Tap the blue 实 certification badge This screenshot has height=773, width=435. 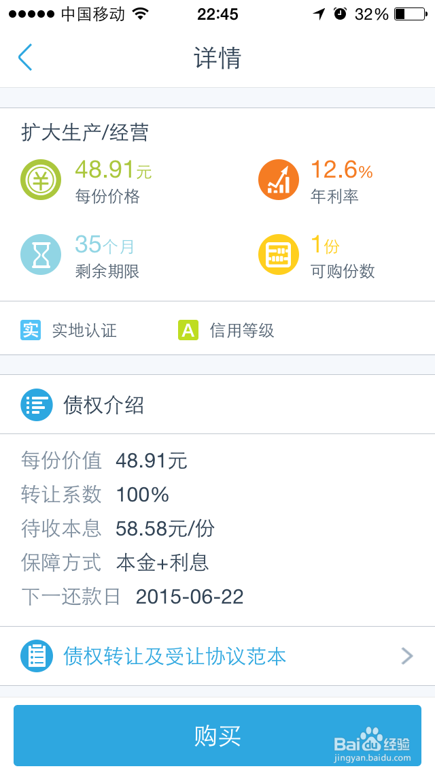[31, 330]
